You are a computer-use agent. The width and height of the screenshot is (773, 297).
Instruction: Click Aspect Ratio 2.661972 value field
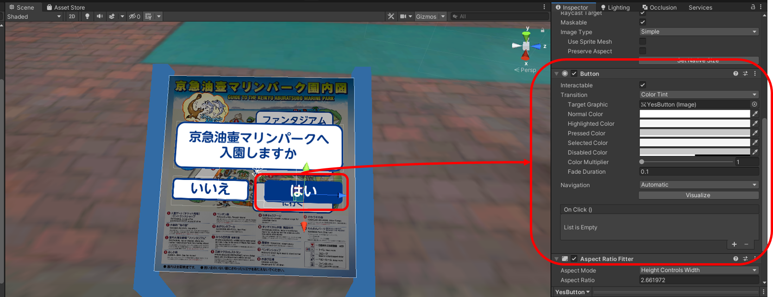698,280
